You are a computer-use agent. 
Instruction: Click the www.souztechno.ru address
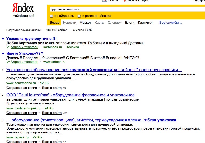click(x=21, y=83)
